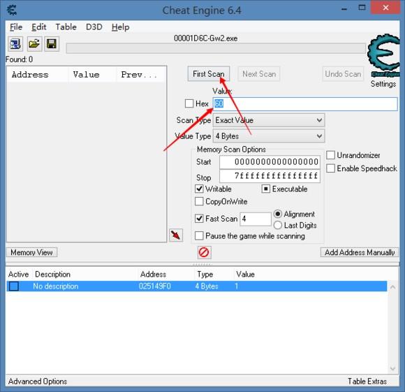Open the D3D menu
Viewport: 405px width, 392px height.
(x=94, y=27)
